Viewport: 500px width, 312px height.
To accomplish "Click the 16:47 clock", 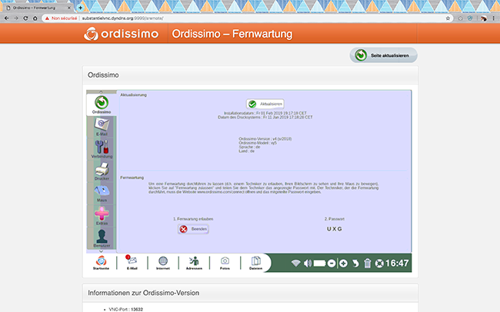I will 397,264.
